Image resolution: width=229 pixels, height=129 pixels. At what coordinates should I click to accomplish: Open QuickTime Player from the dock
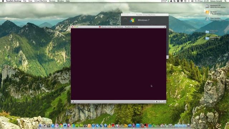(106, 125)
